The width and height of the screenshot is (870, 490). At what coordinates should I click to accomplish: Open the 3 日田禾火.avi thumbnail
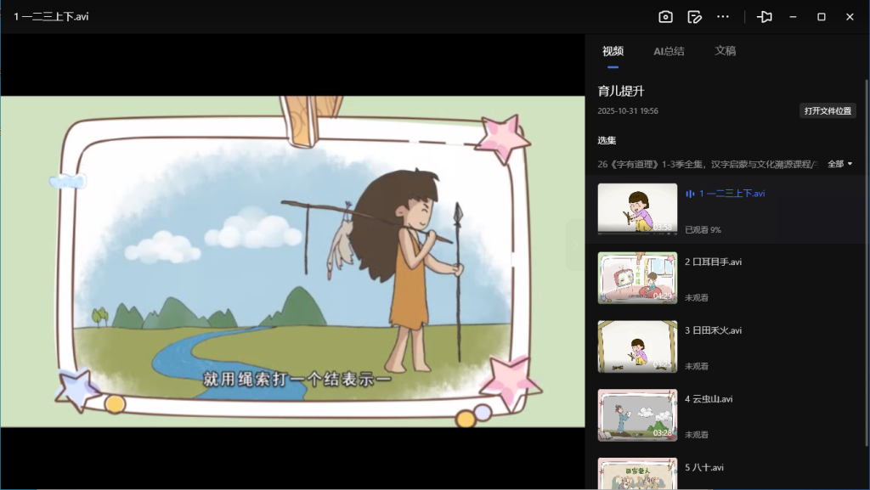(x=637, y=346)
